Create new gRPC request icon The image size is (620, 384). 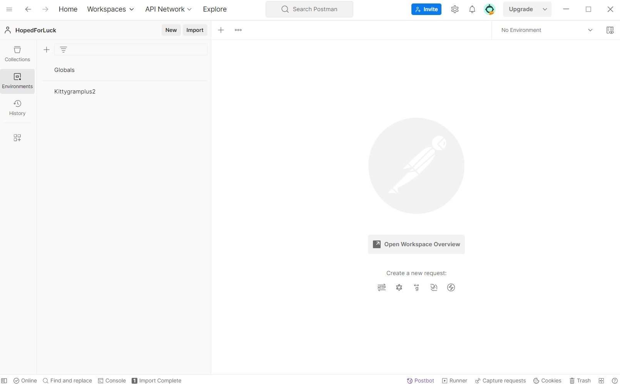pyautogui.click(x=416, y=287)
